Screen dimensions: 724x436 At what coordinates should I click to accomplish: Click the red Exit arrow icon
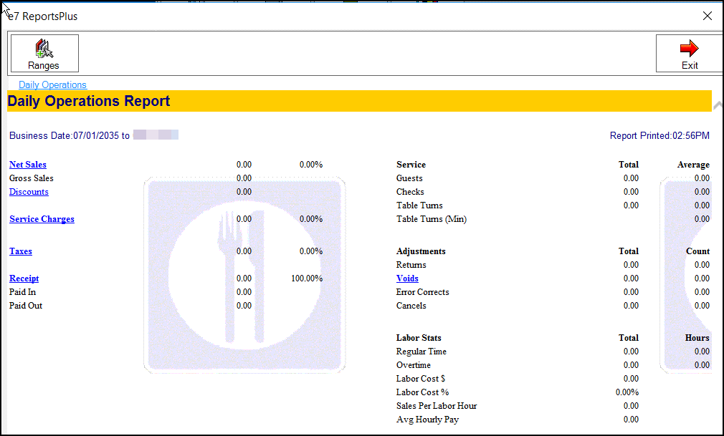[689, 49]
